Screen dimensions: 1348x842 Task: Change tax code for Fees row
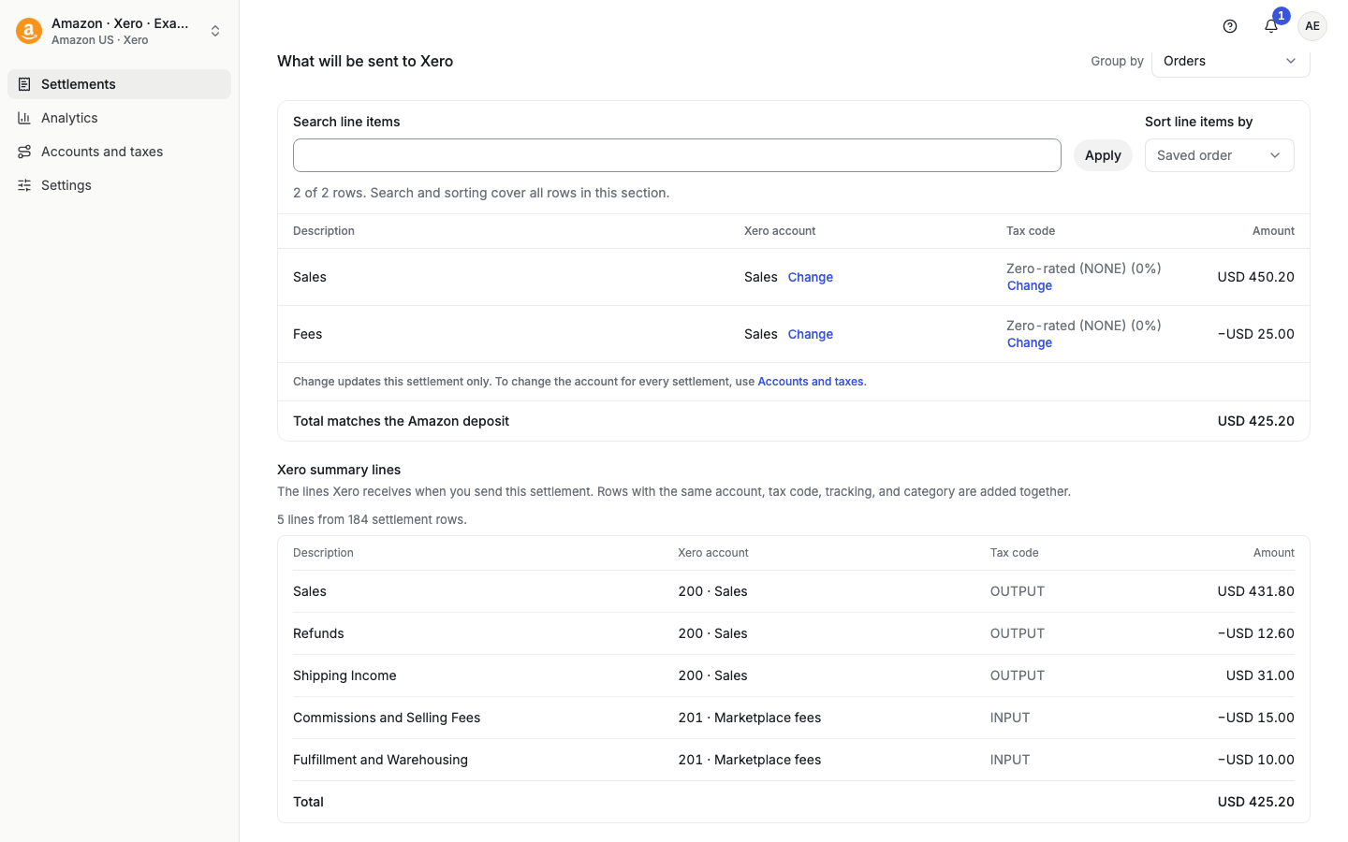(x=1030, y=343)
